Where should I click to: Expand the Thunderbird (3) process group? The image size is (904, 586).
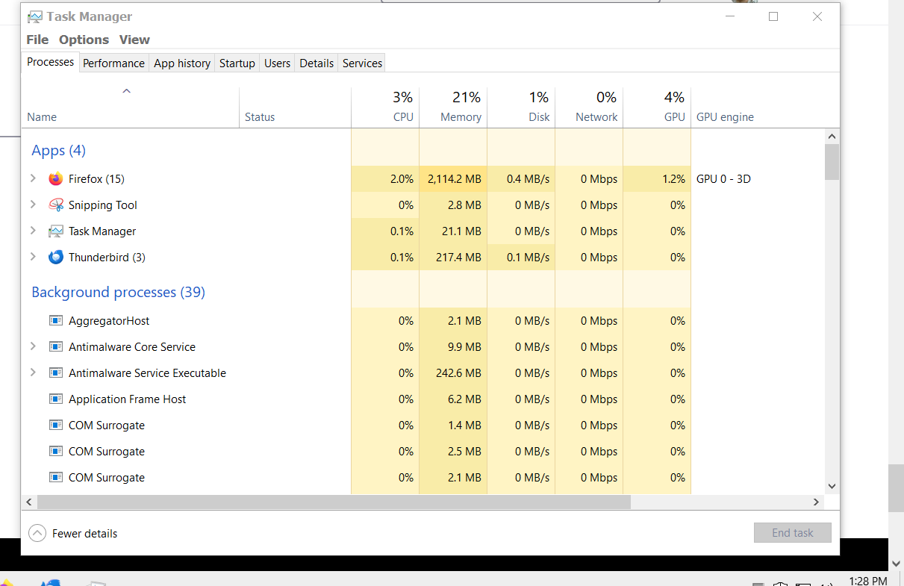tap(33, 257)
